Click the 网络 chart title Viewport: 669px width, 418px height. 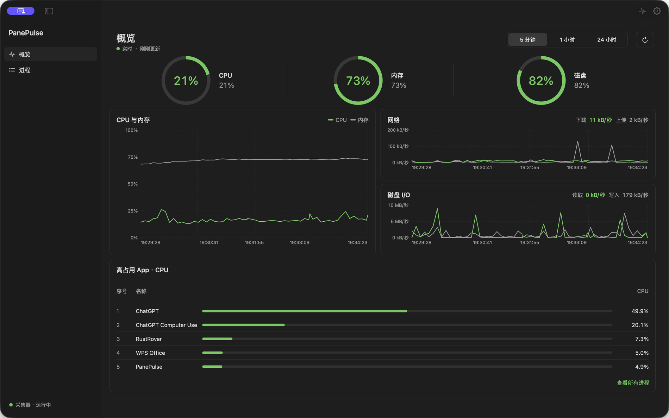coord(393,120)
